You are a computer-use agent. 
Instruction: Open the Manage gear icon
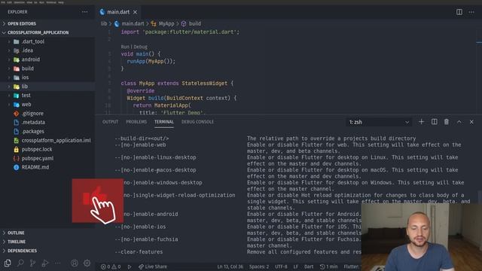(87, 263)
